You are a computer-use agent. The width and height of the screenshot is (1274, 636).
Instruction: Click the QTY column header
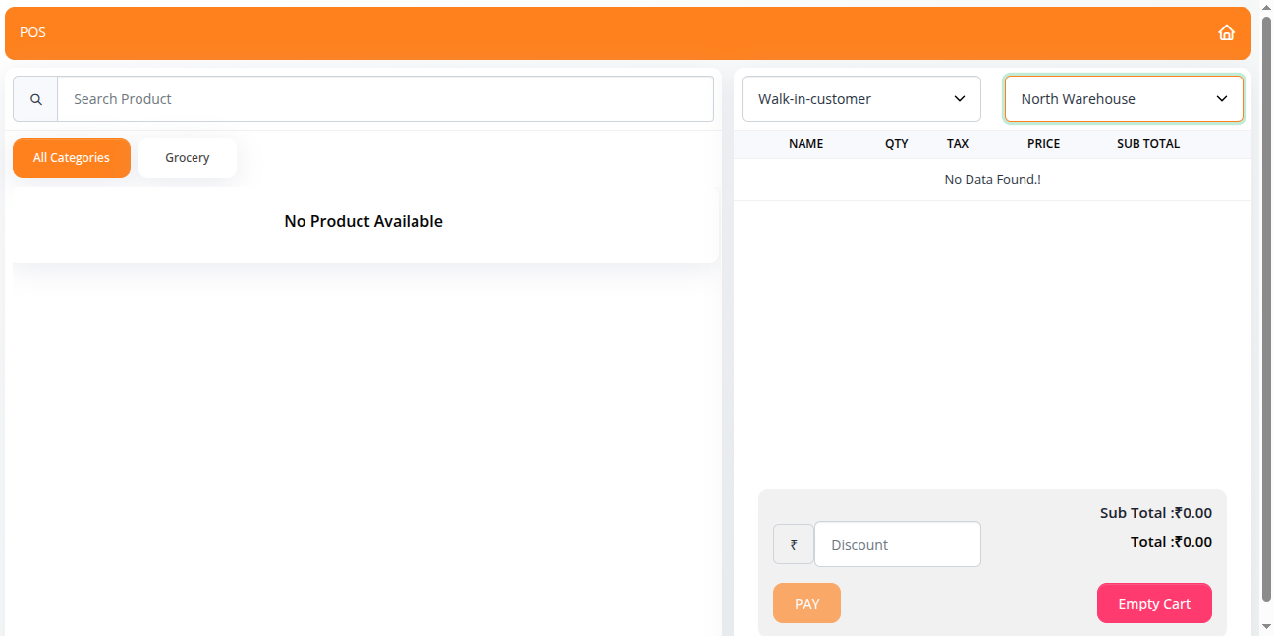point(896,144)
